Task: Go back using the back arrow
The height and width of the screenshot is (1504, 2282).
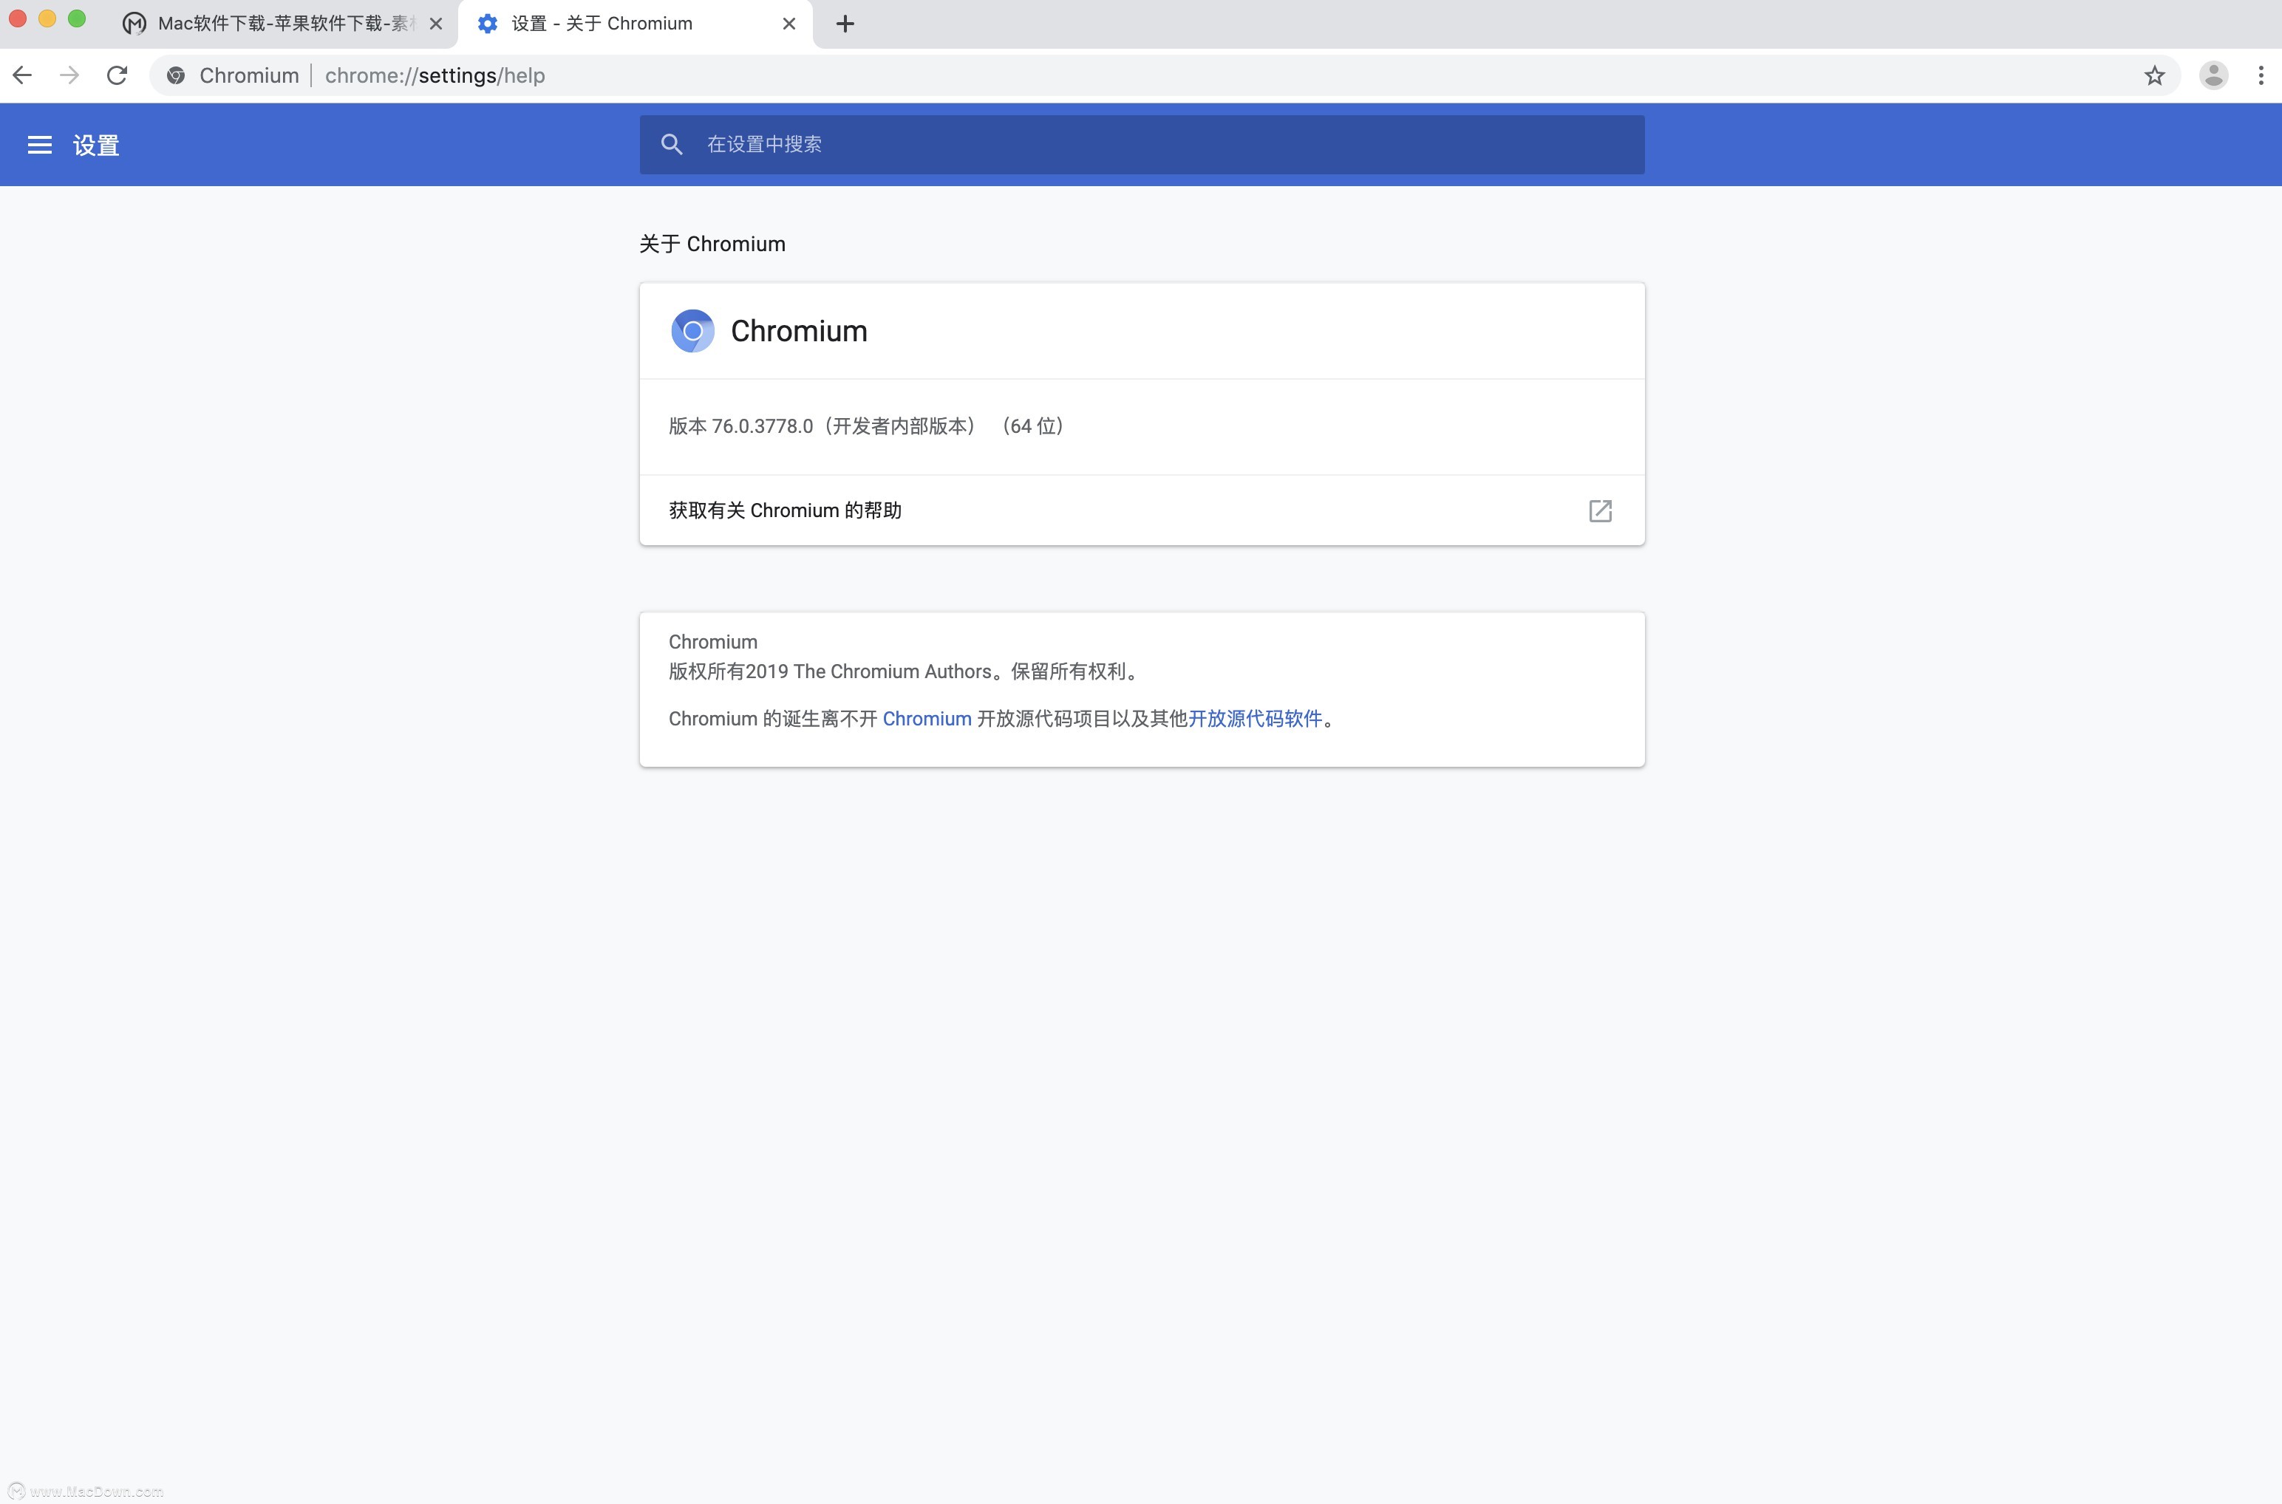Action: coord(22,75)
